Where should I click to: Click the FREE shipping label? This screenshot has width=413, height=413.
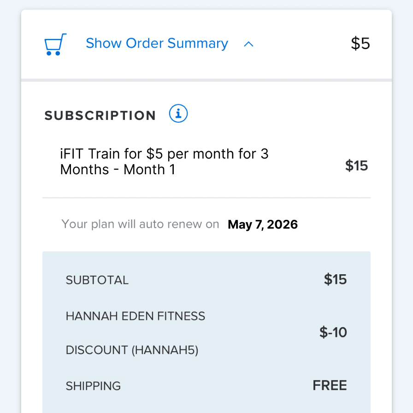[x=330, y=385]
